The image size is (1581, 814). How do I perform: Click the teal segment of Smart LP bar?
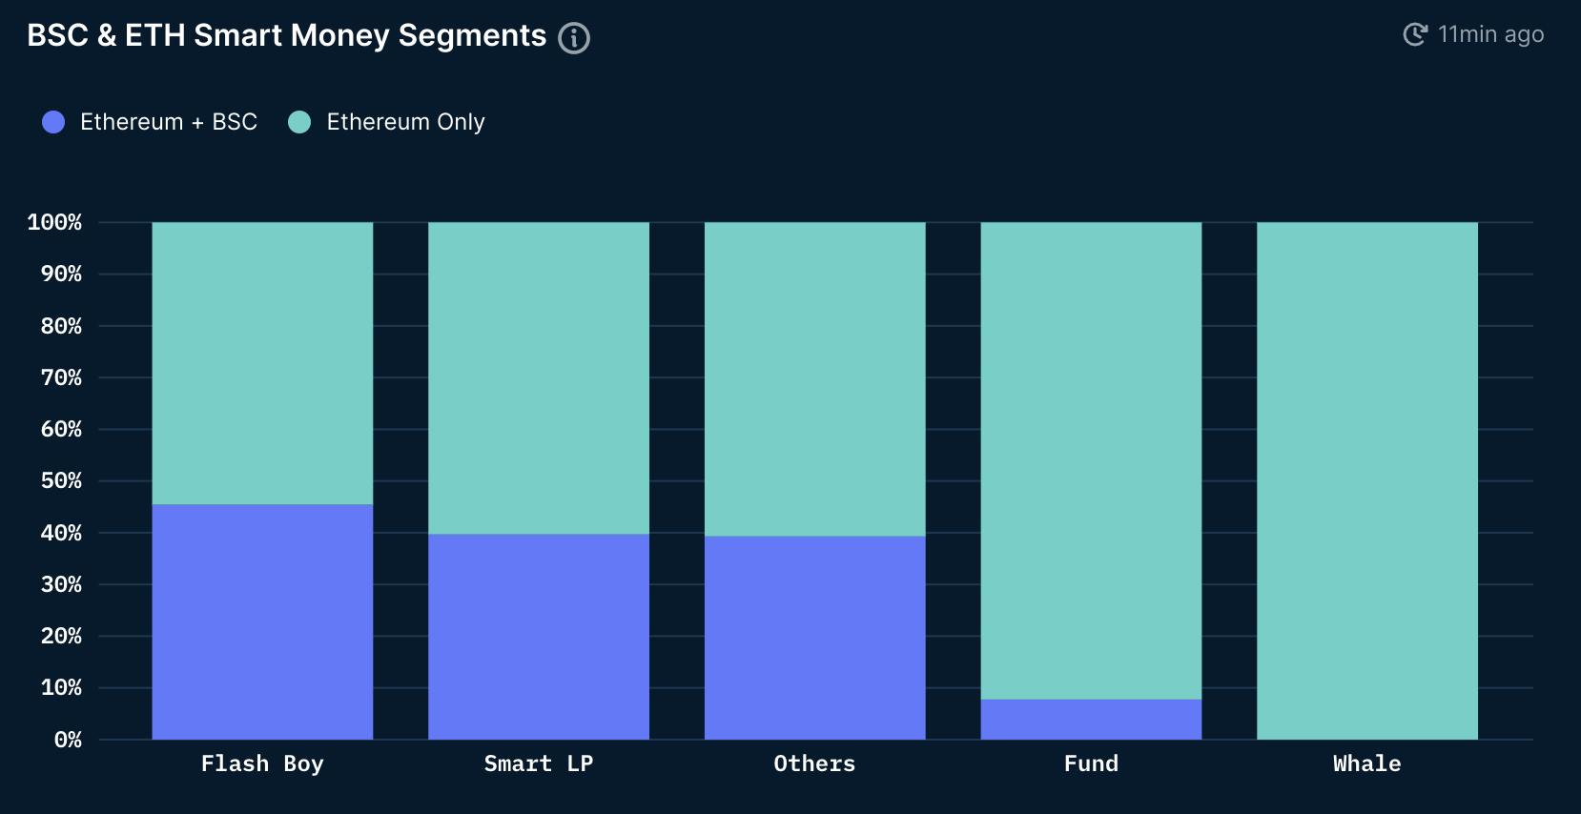539,378
